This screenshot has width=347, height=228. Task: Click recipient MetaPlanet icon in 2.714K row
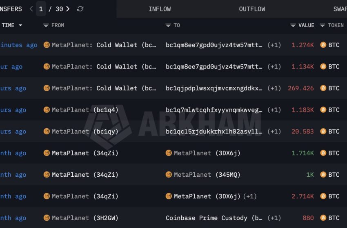[x=169, y=196]
